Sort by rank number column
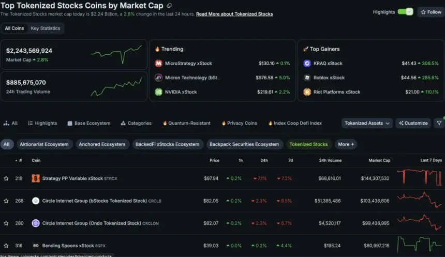This screenshot has height=257, width=445. (19, 160)
